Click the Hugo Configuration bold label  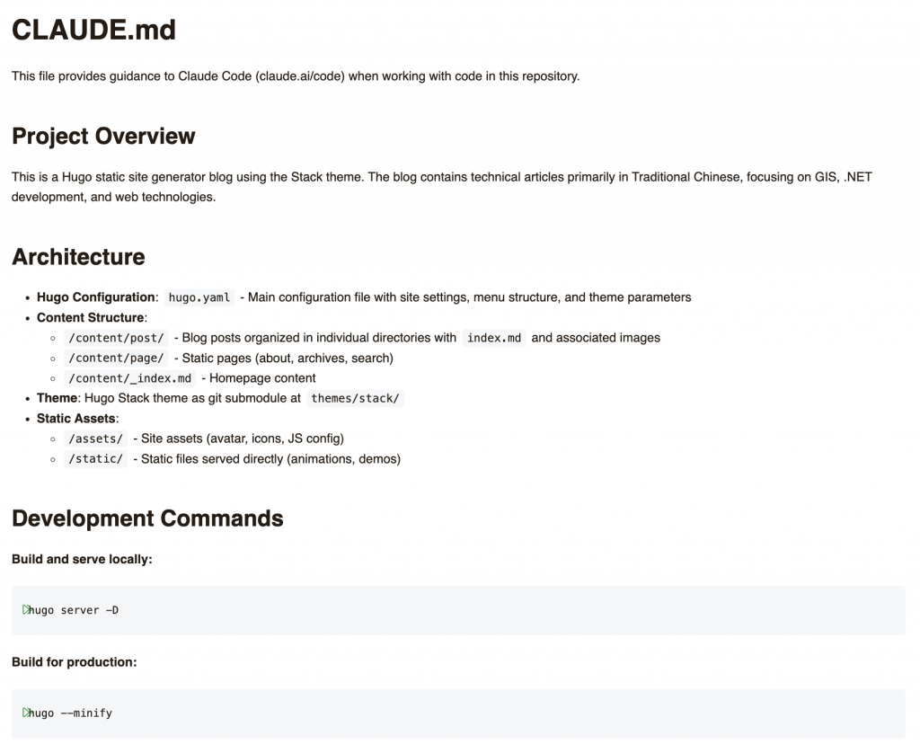pos(95,297)
